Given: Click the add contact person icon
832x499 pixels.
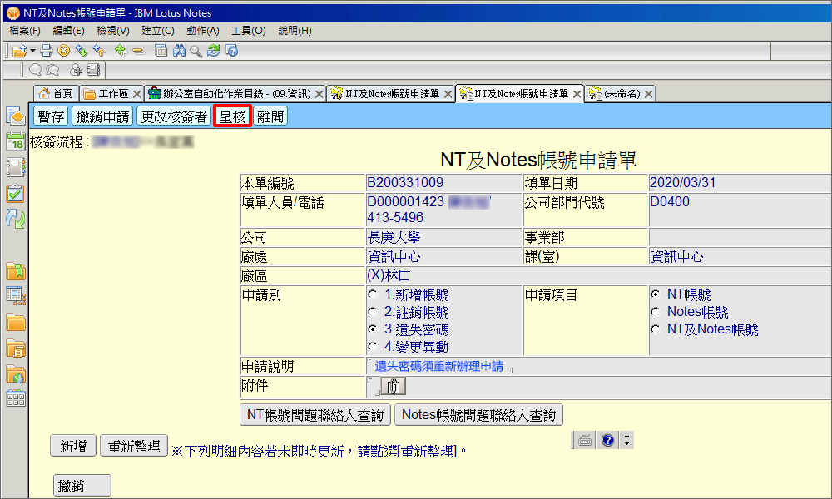Looking at the screenshot, I should 76,70.
